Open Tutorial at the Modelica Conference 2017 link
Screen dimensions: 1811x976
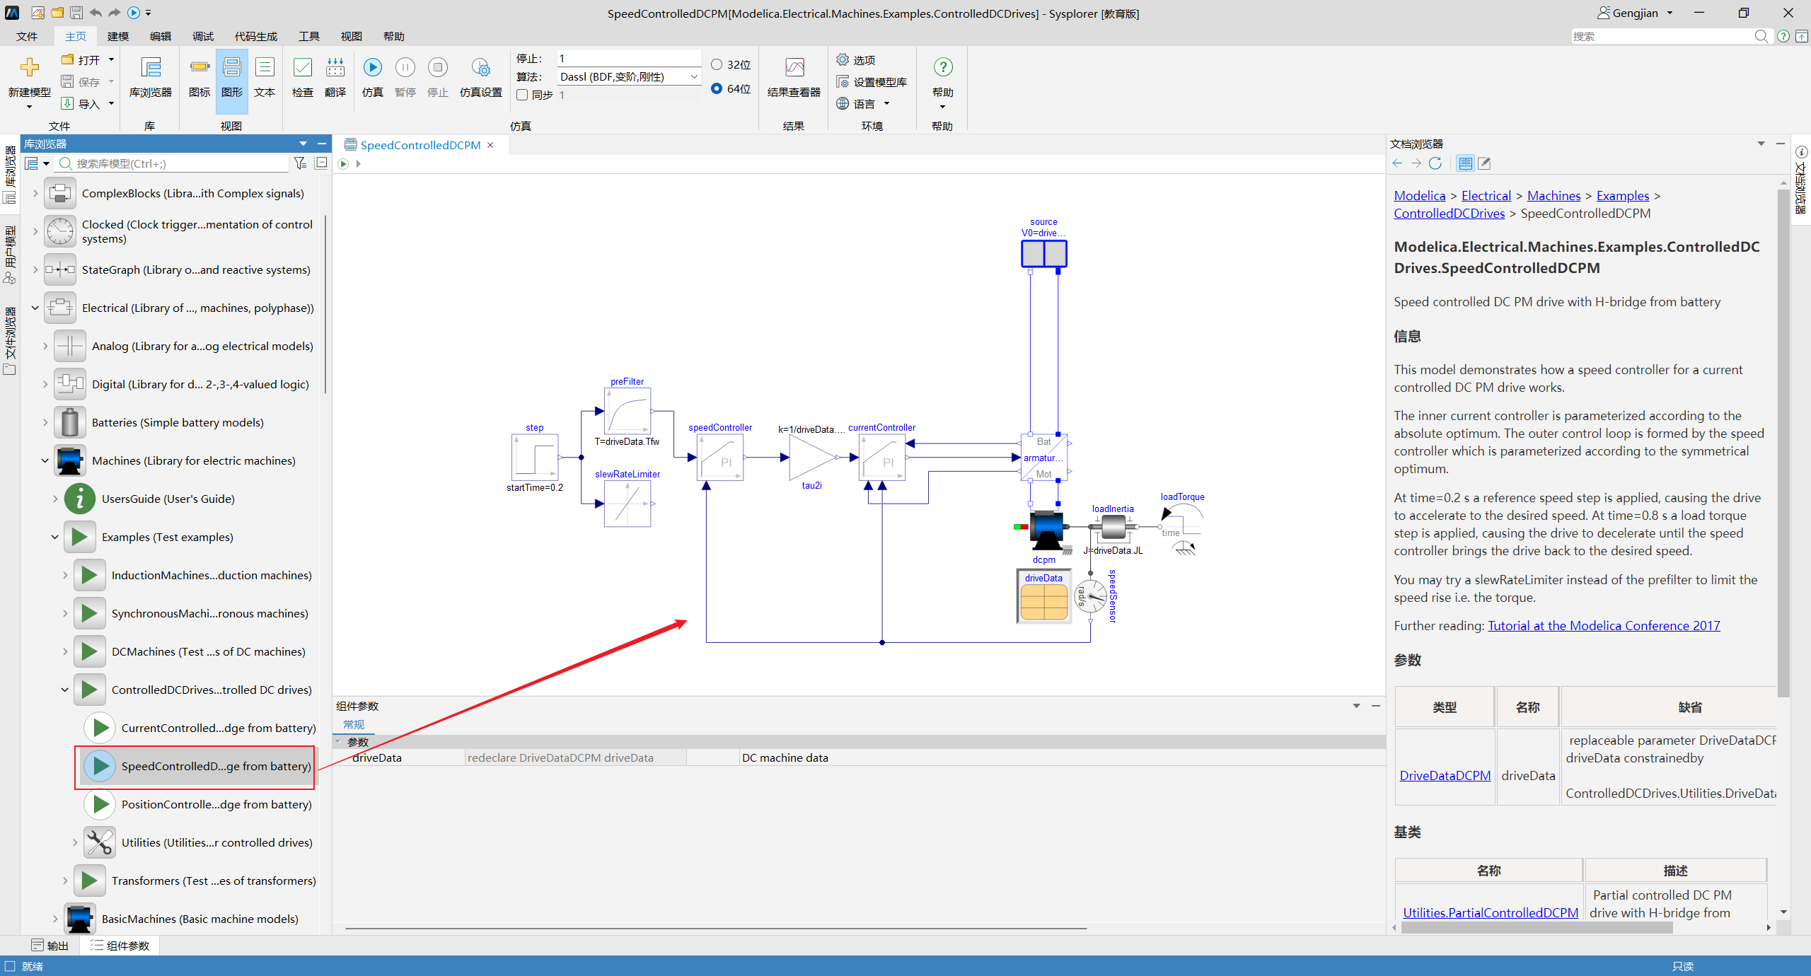point(1604,625)
